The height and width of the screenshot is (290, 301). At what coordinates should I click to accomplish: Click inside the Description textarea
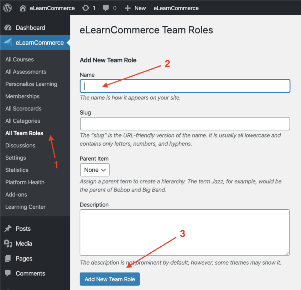pyautogui.click(x=185, y=233)
